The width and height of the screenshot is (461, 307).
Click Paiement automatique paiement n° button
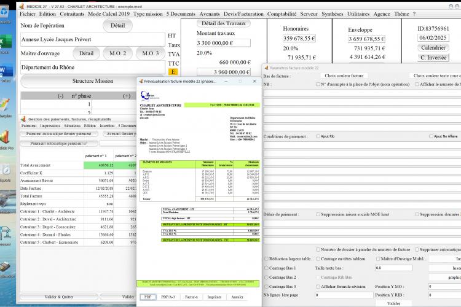[58, 143]
